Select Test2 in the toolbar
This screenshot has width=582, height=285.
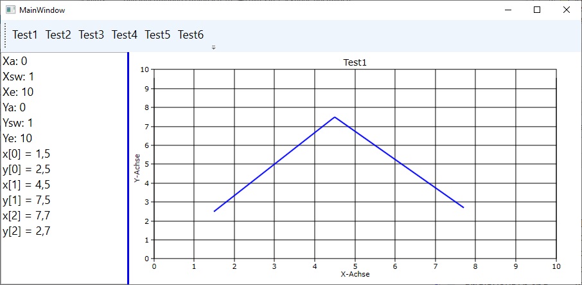[58, 35]
